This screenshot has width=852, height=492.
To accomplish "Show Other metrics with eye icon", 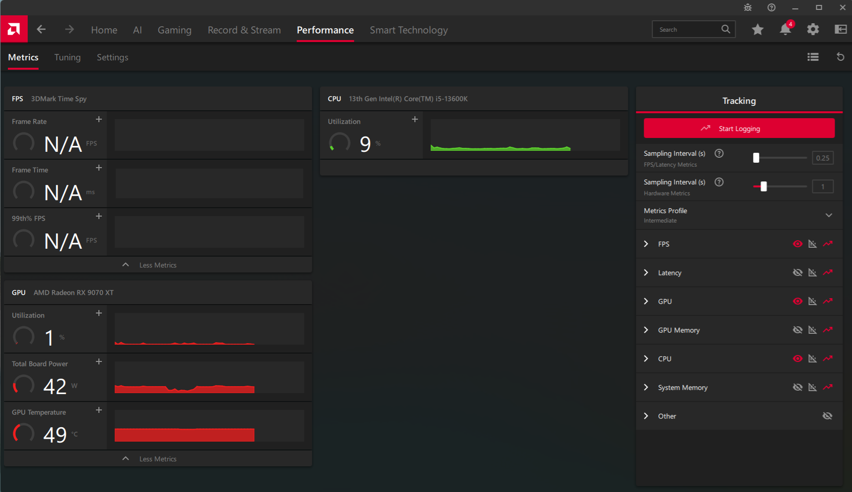I will pos(827,416).
